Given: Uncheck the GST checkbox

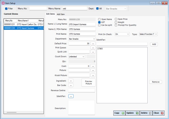Looking at the screenshot, I should [x=99, y=22].
